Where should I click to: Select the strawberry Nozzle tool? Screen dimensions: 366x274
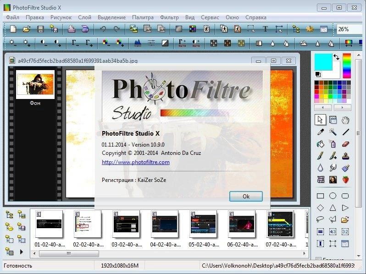[x=345, y=180]
